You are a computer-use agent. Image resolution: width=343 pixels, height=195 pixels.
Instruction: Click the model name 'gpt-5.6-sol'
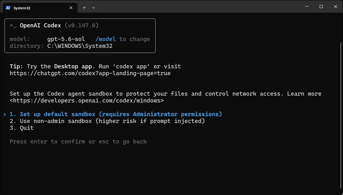[66, 39]
